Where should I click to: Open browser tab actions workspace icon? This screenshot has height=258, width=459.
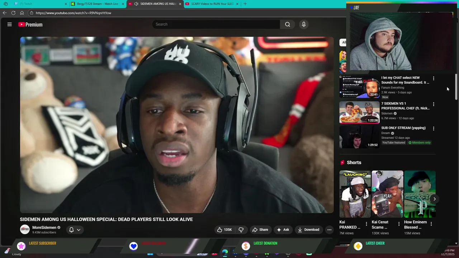coord(6,4)
